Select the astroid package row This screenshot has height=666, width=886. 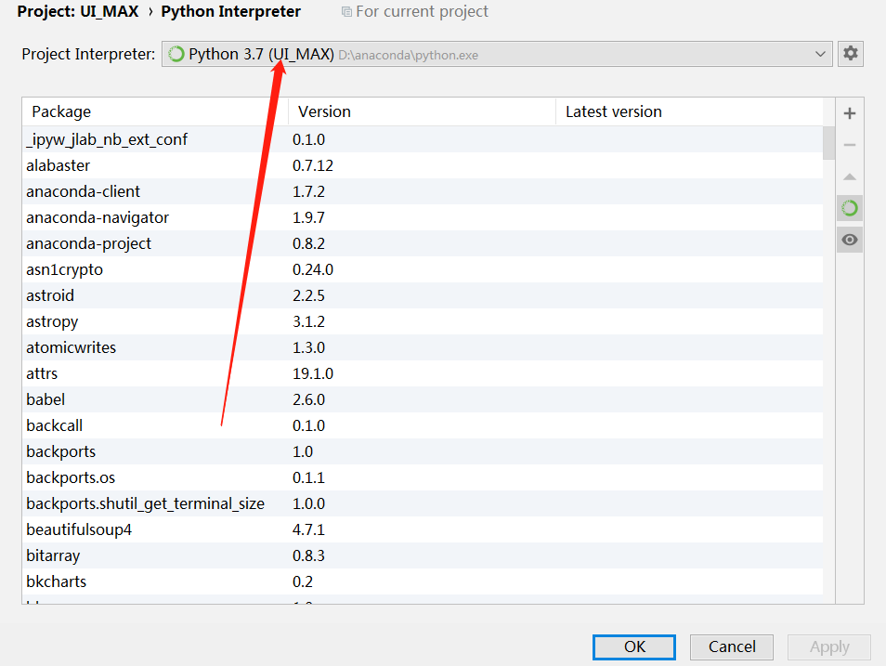click(x=423, y=295)
